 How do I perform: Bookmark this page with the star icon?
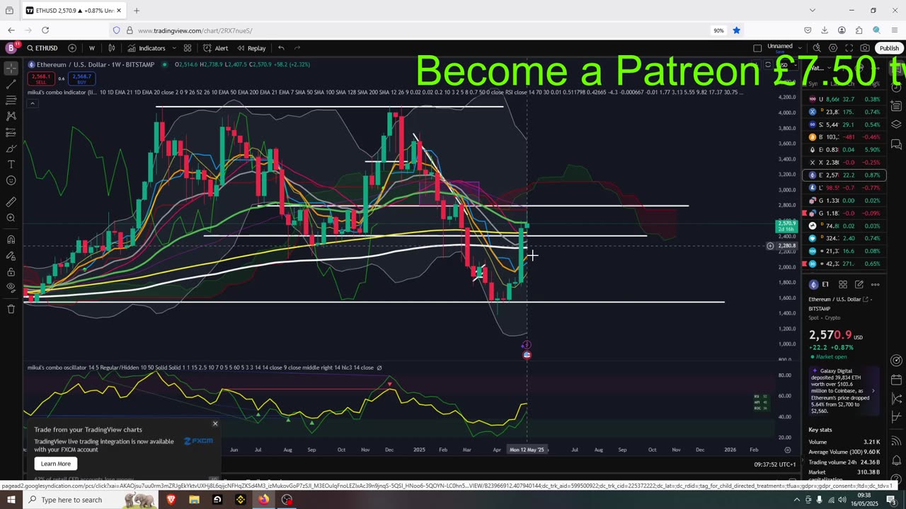click(736, 30)
